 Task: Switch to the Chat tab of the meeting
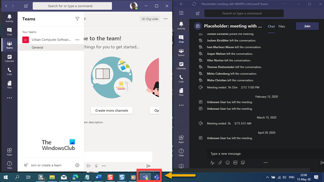(271, 26)
